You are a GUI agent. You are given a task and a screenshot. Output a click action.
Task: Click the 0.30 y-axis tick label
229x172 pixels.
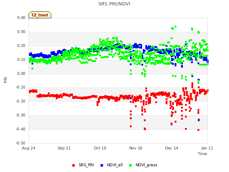pos(21,32)
